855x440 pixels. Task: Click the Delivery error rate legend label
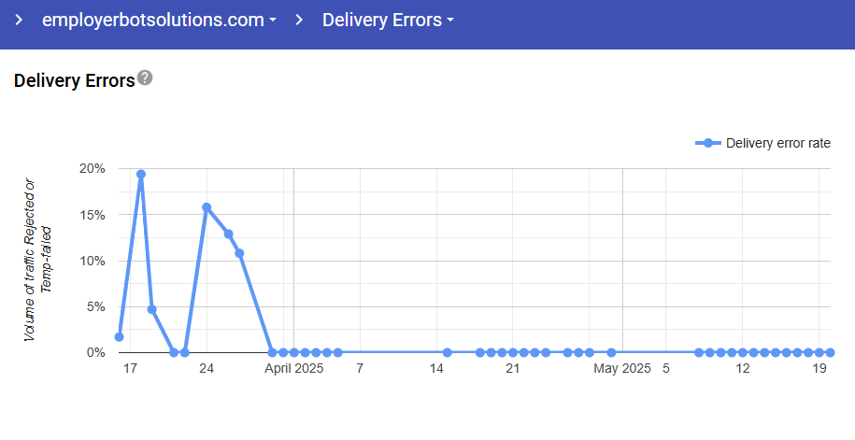(x=777, y=143)
